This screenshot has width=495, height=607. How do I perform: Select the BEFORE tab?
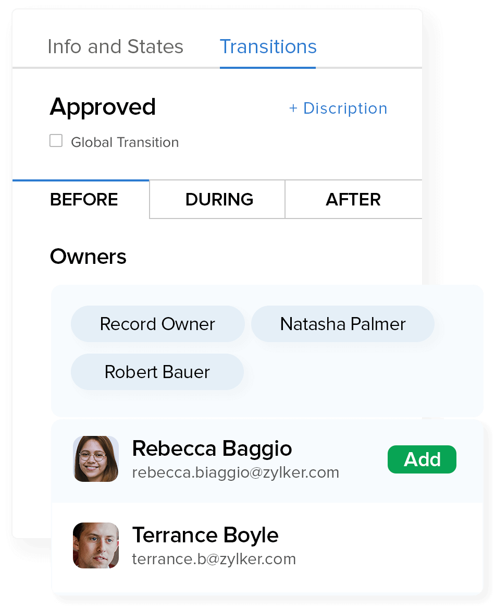84,200
